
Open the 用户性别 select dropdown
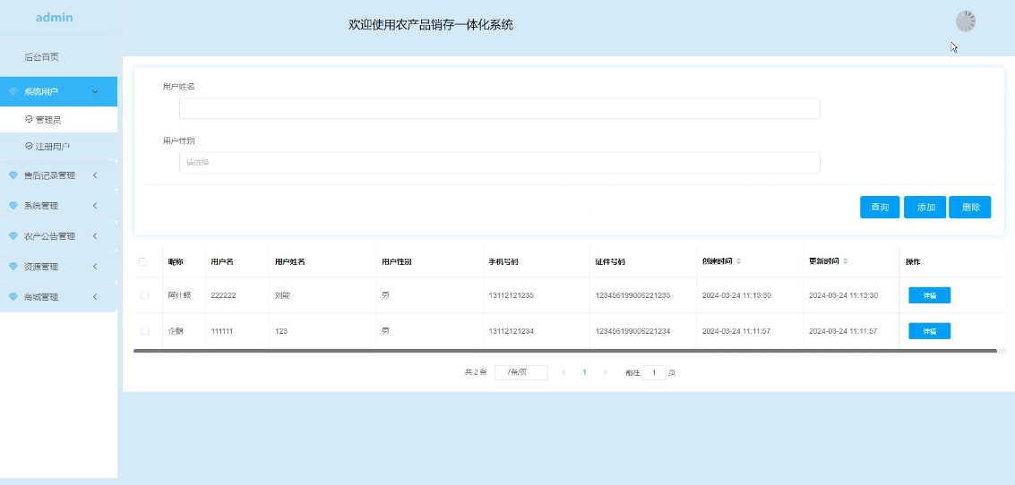tap(500, 162)
